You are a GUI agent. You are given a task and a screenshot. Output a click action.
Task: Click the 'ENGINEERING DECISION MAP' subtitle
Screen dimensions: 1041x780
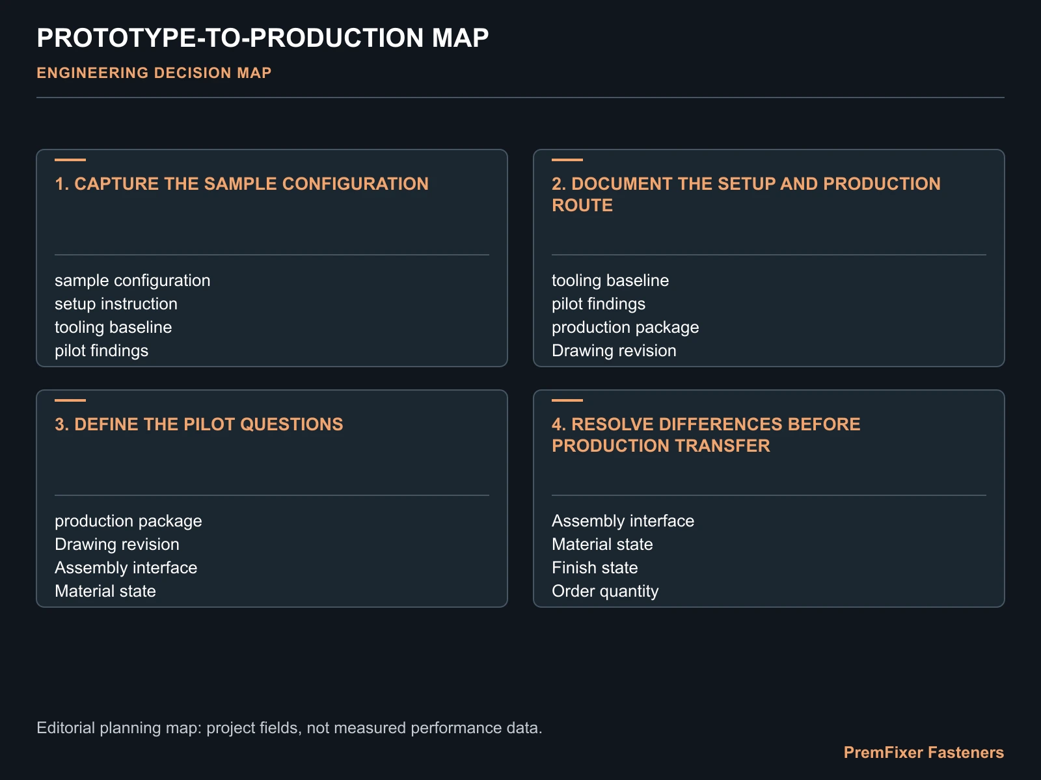pyautogui.click(x=154, y=73)
